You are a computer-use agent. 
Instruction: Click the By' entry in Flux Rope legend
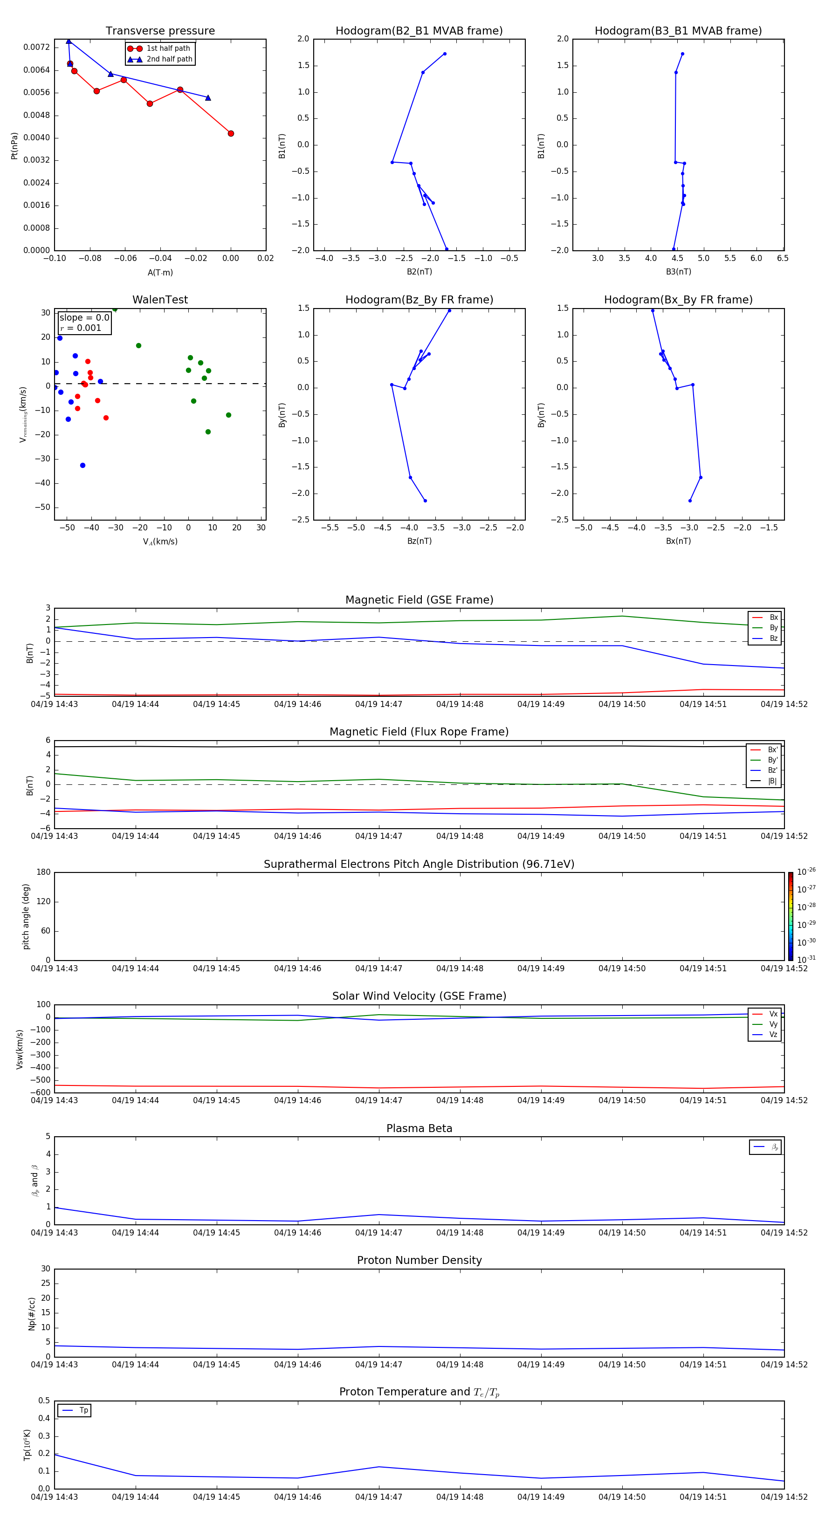pyautogui.click(x=764, y=760)
